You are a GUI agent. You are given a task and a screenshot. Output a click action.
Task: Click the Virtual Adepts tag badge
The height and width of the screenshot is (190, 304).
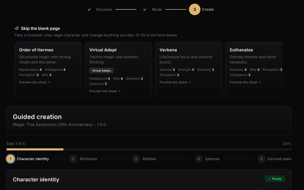tap(102, 70)
